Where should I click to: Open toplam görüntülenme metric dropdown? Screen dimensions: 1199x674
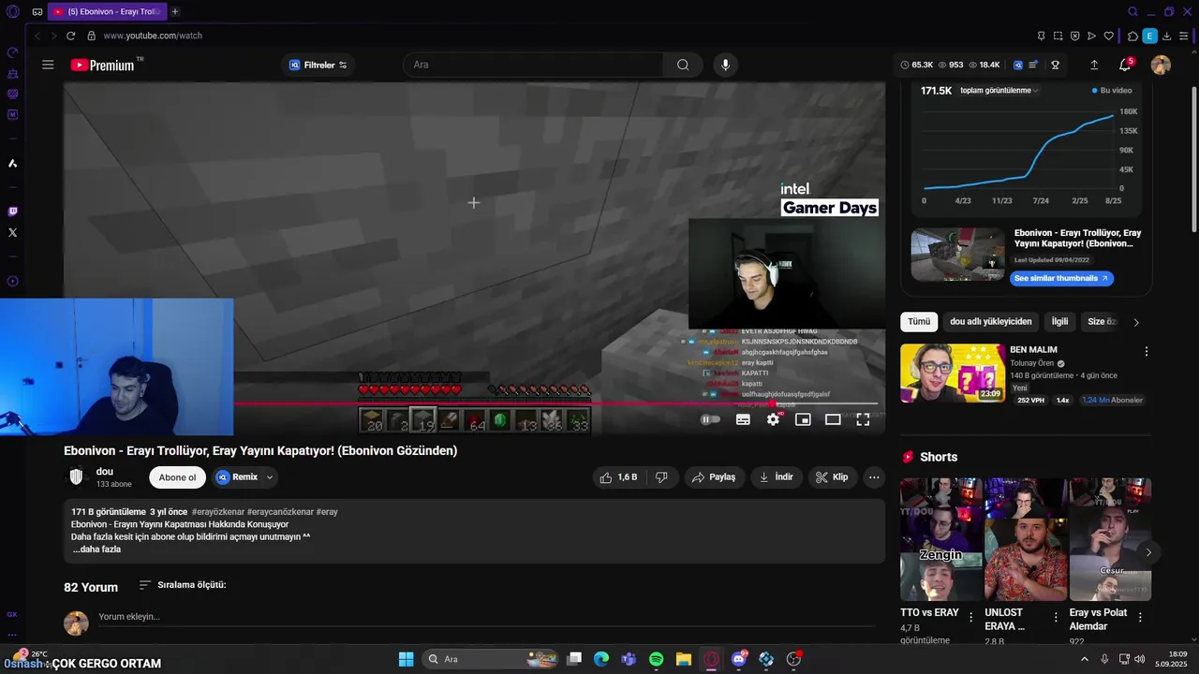click(x=999, y=91)
